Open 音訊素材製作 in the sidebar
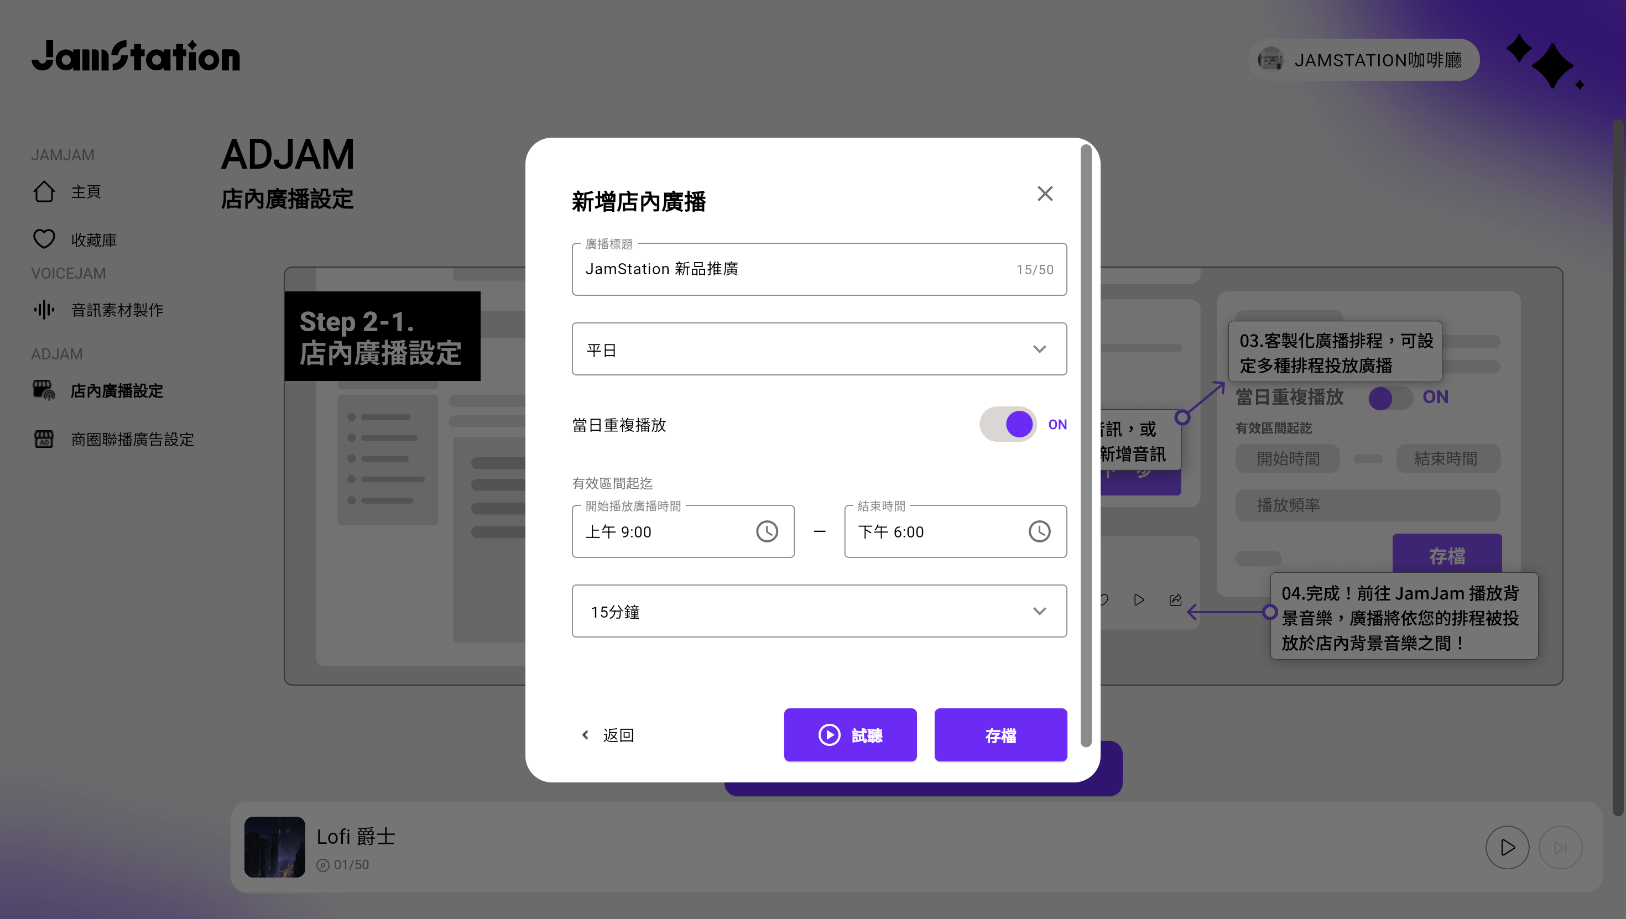 (x=117, y=310)
